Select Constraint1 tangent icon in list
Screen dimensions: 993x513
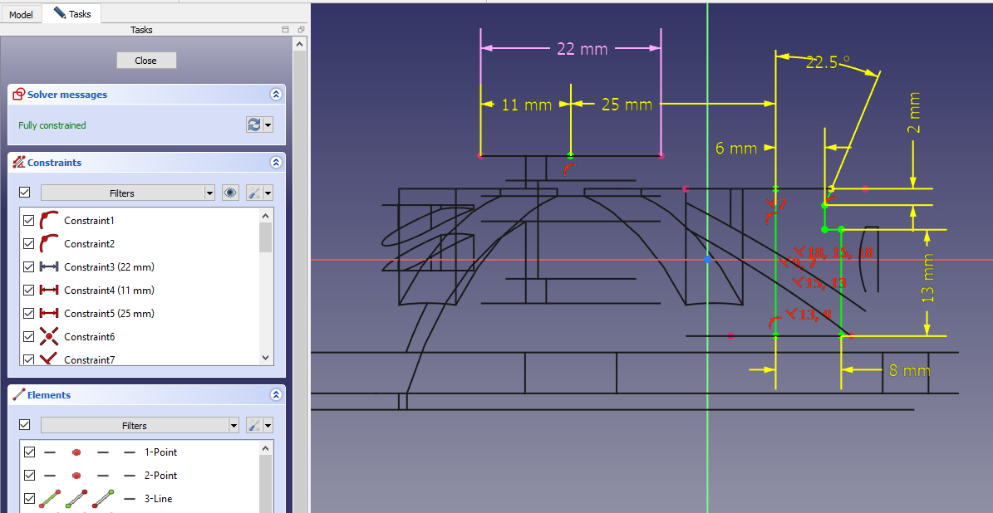(49, 221)
